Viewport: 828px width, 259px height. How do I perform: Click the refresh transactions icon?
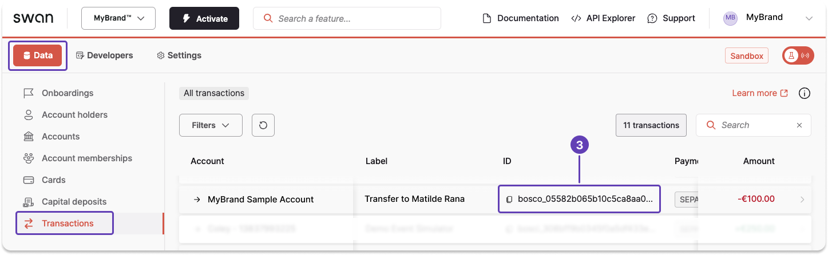263,125
